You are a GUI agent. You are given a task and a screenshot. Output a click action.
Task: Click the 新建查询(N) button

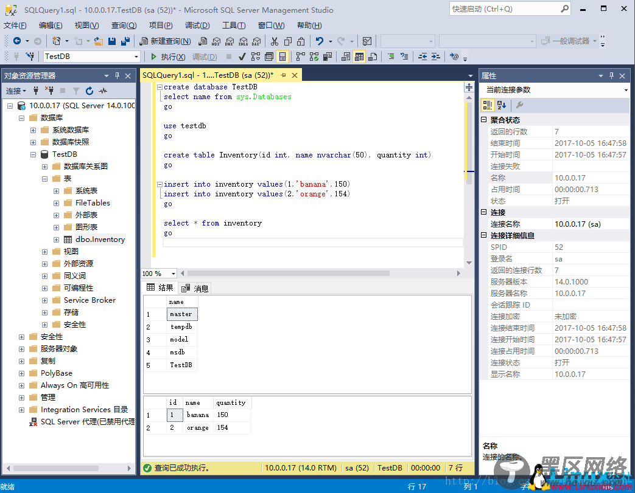165,41
